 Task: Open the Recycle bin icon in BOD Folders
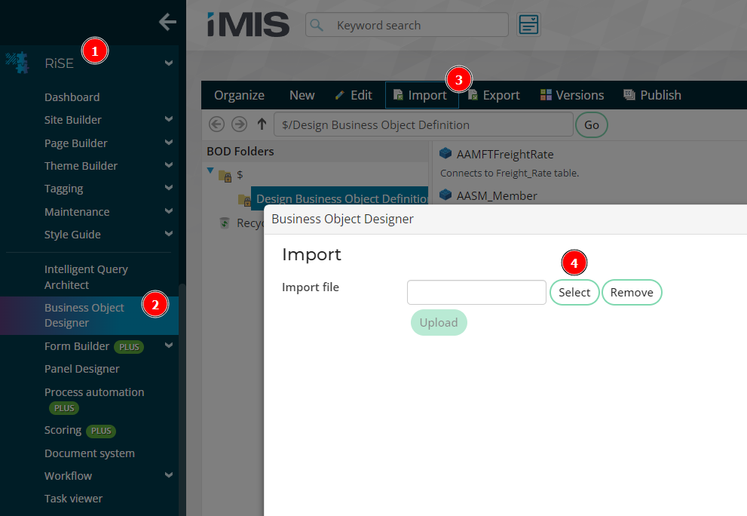tap(224, 223)
